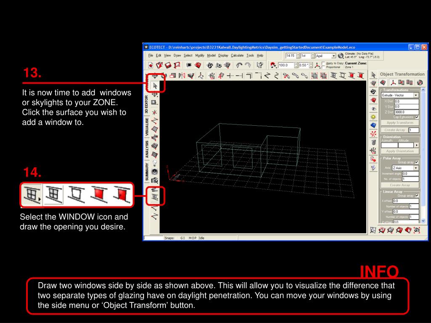Select the red star point tool
This screenshot has height=323, width=431.
pos(155,112)
